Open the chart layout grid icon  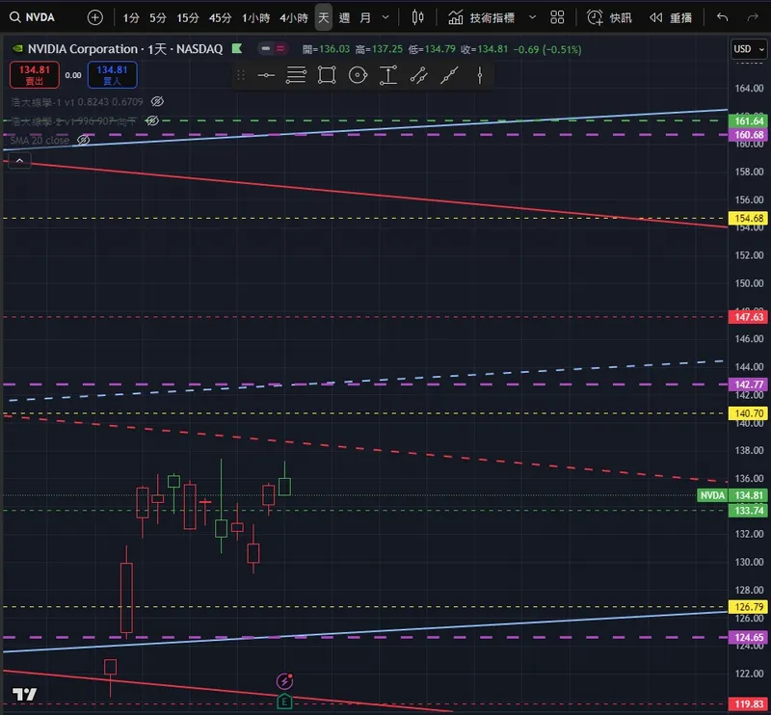coord(557,17)
